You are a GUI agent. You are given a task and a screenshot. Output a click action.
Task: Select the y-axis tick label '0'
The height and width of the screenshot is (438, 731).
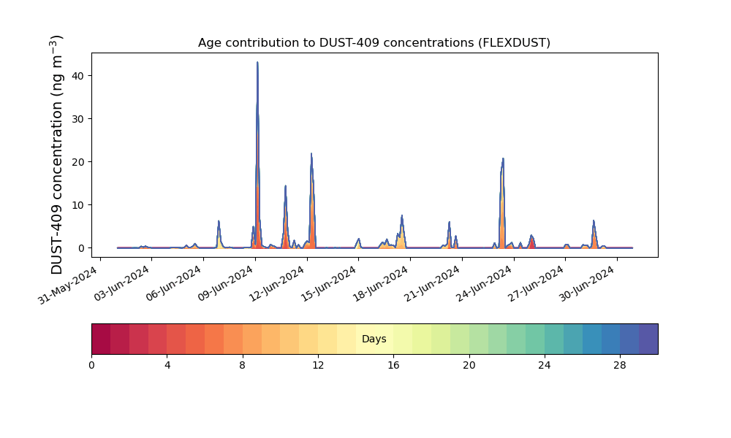[x=82, y=248]
